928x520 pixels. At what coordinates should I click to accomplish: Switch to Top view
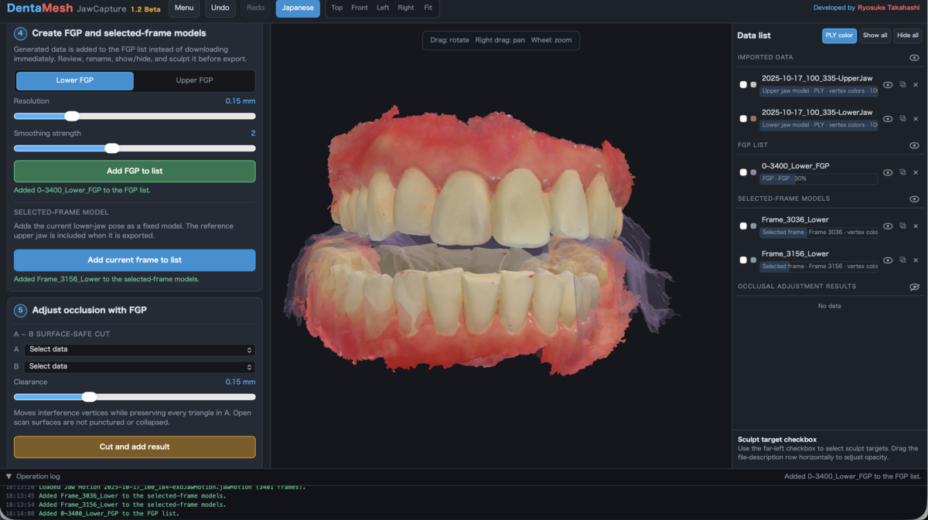coord(337,8)
